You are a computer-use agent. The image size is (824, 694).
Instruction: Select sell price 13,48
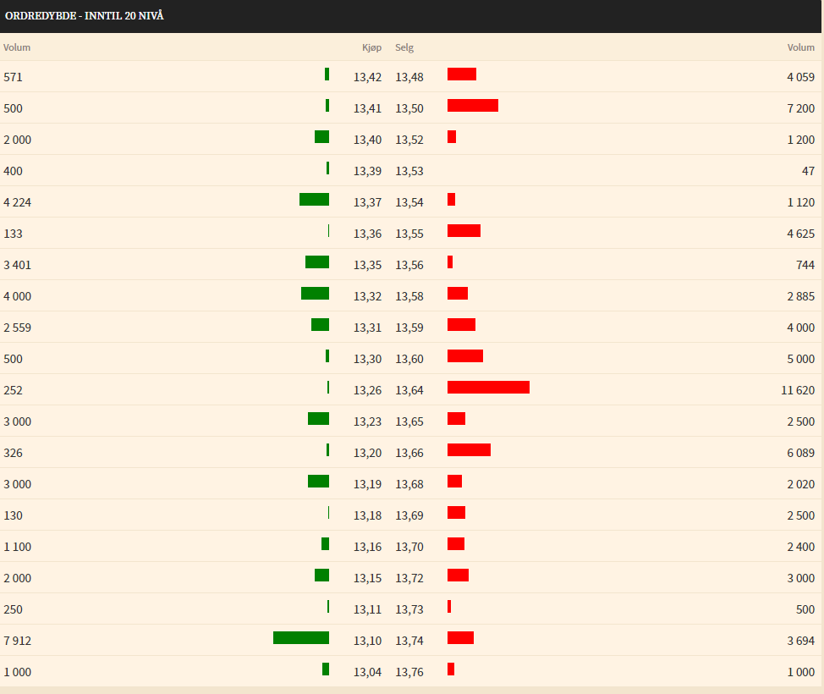coord(409,77)
